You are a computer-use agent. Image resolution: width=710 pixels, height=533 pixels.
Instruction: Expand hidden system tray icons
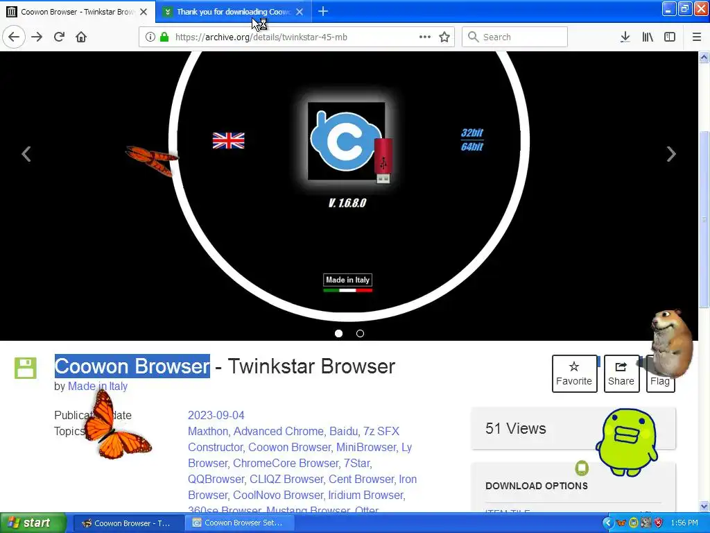[x=607, y=523]
